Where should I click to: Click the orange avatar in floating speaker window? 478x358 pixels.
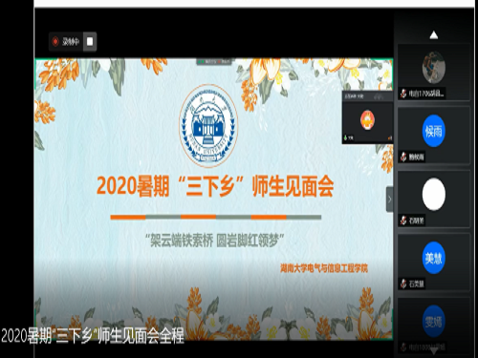tap(367, 120)
